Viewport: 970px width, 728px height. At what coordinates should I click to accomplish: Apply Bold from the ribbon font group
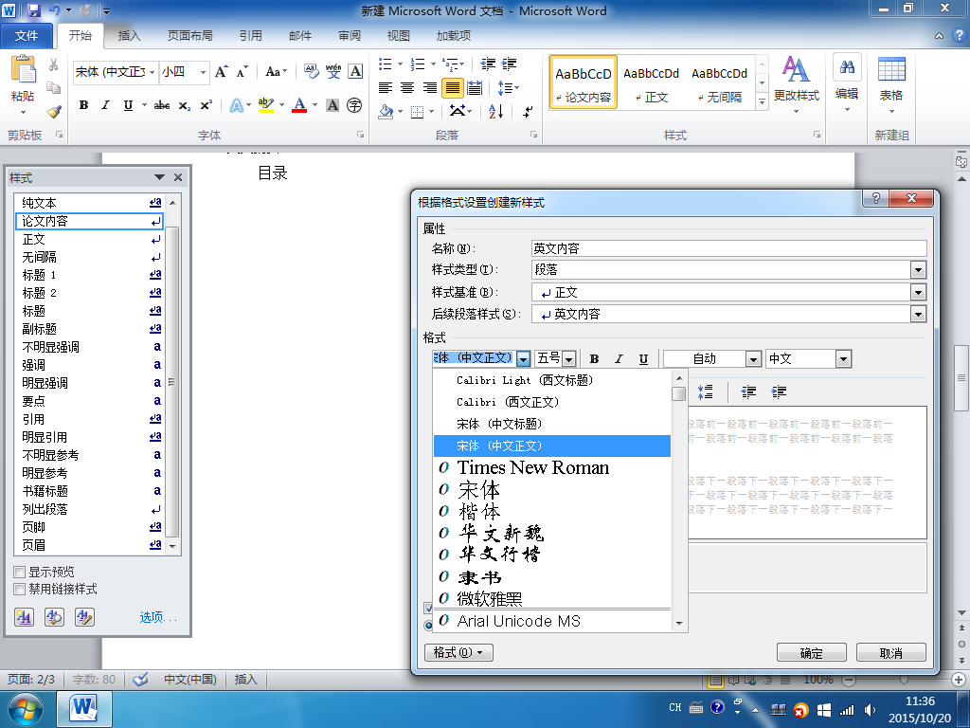coord(83,105)
